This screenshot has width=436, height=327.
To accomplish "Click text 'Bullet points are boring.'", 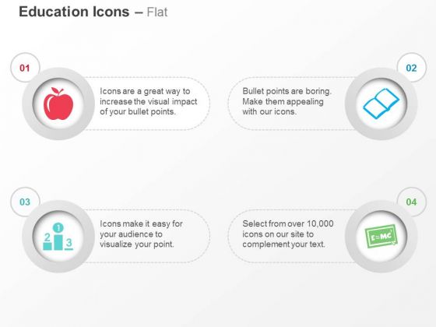I will pos(287,91).
